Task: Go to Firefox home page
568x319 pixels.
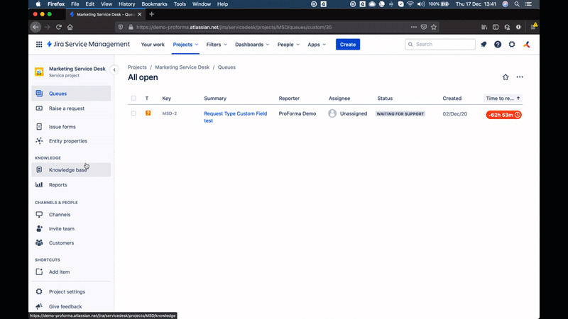Action: click(x=70, y=27)
